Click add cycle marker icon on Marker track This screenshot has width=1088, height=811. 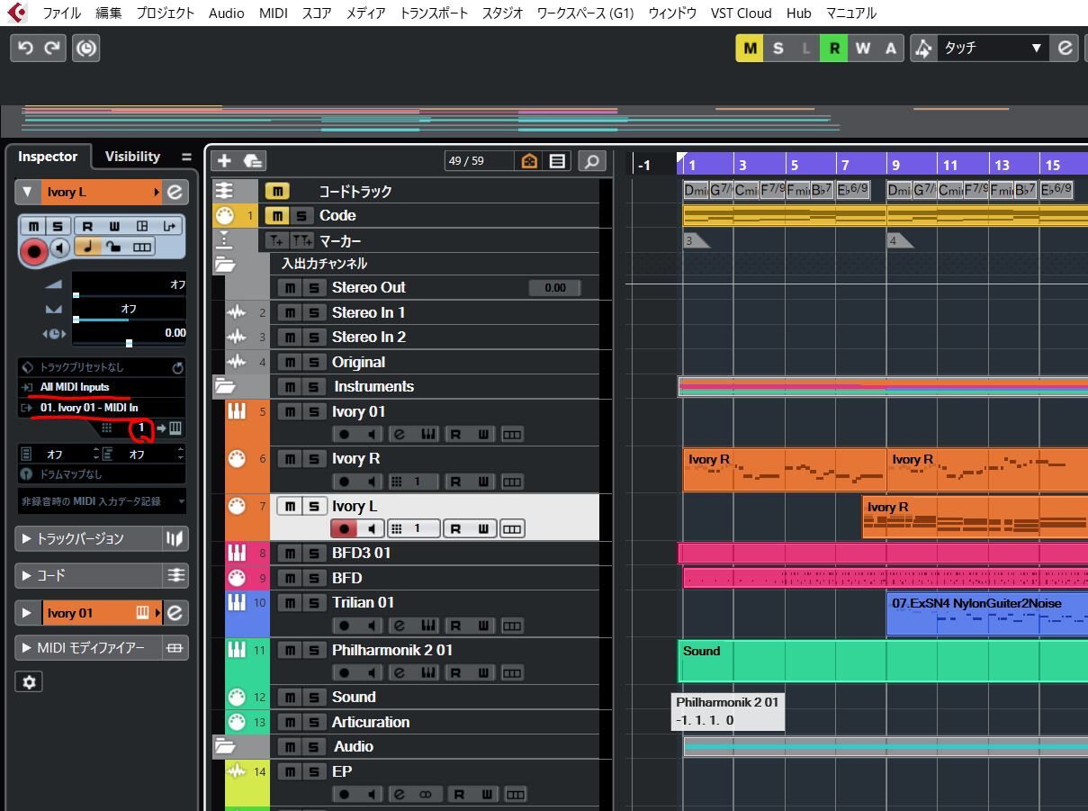tap(301, 241)
